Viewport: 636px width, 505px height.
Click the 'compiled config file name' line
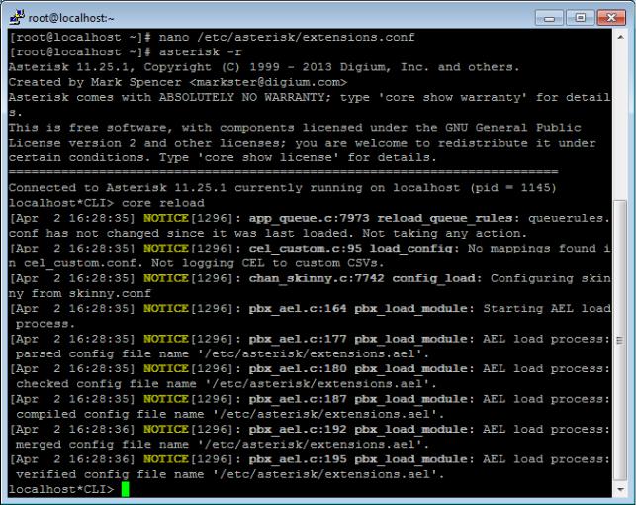pyautogui.click(x=230, y=414)
